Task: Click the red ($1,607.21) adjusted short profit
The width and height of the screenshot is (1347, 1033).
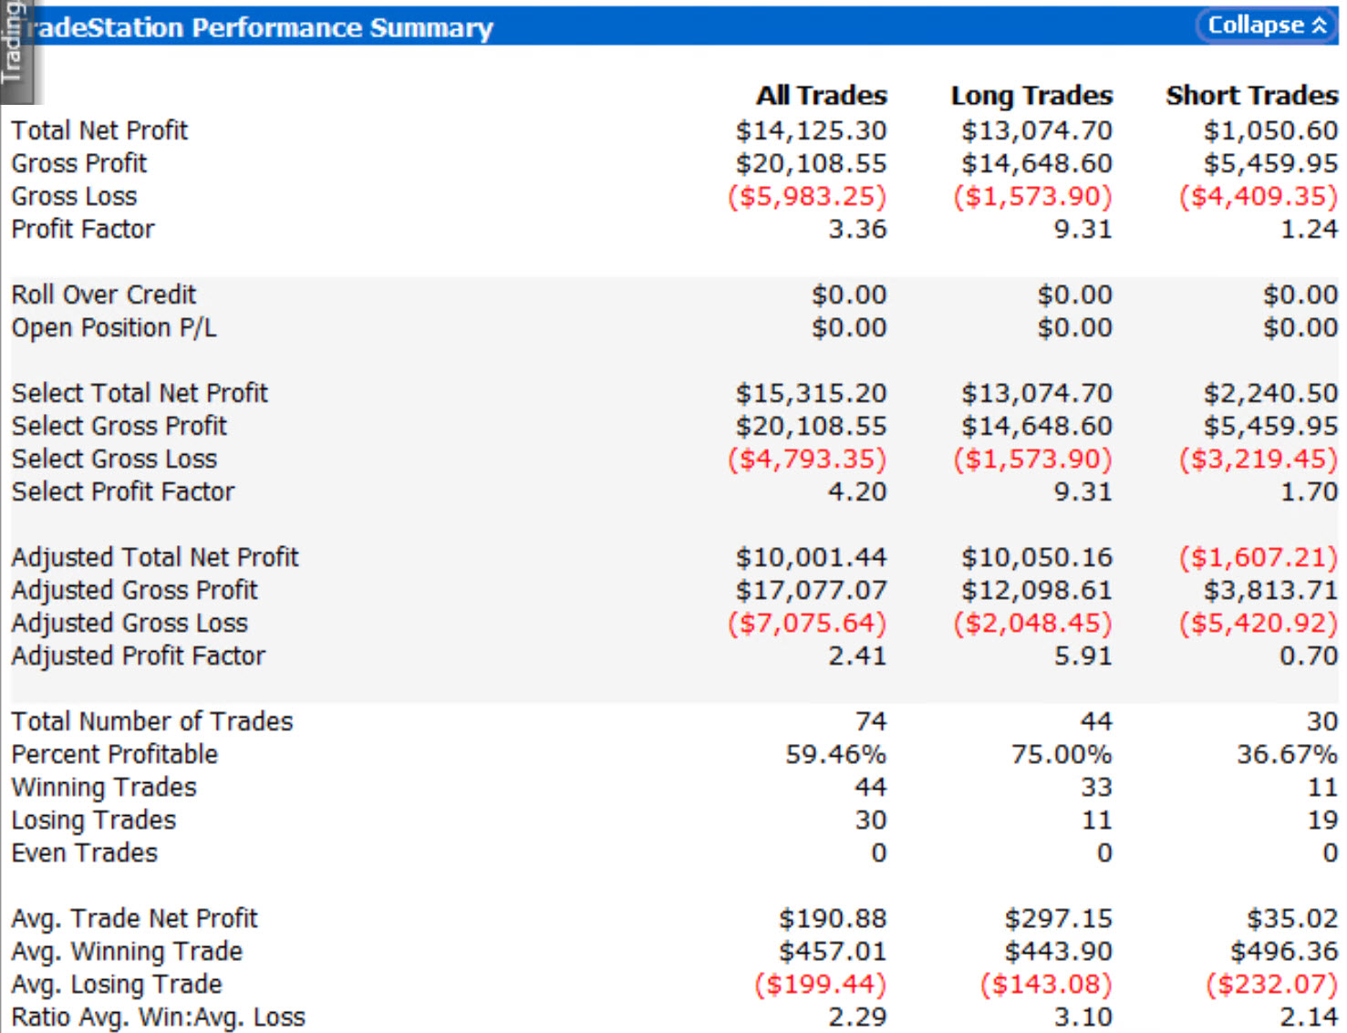Action: (1258, 557)
